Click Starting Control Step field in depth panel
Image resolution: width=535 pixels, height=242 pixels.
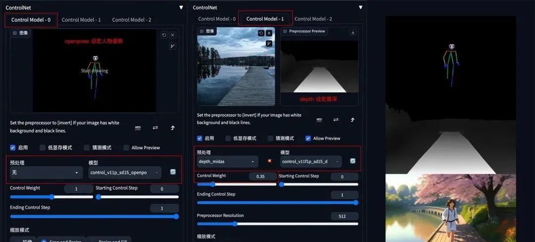345,177
